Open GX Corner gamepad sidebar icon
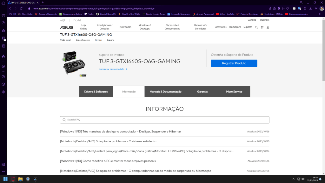 3,15
